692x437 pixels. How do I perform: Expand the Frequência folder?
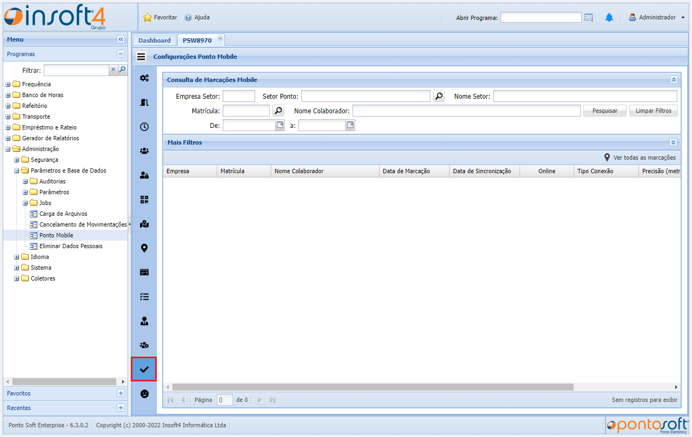click(x=8, y=84)
